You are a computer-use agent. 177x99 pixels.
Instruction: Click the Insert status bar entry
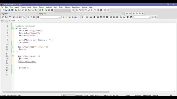(128, 95)
